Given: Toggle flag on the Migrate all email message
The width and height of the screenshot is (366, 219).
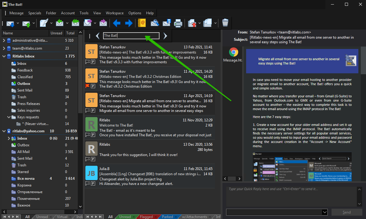Looking at the screenshot, I should [88, 110].
